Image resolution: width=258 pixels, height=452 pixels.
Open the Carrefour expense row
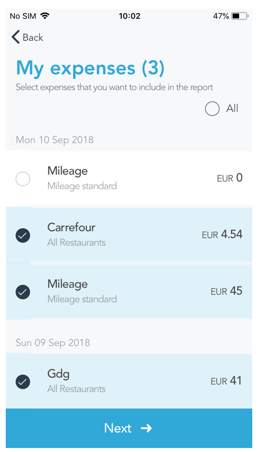coord(129,235)
